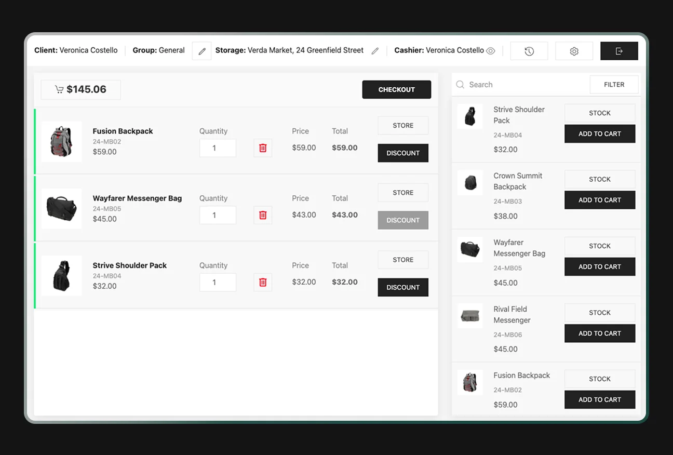Image resolution: width=673 pixels, height=455 pixels.
Task: Click Crown Summit Backpack thumbnail in catalog
Action: pyautogui.click(x=470, y=183)
